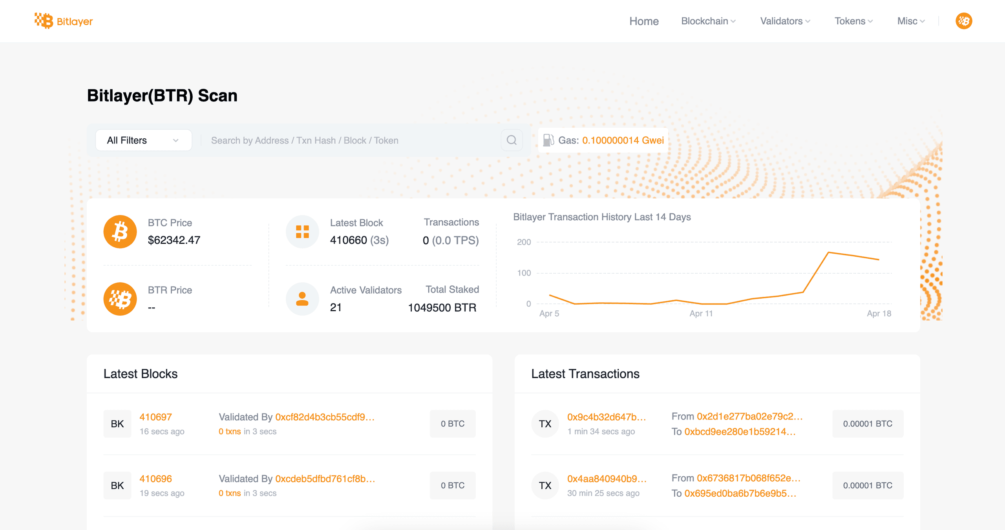Click the 0 BTC reward badge for block 410696

(453, 485)
